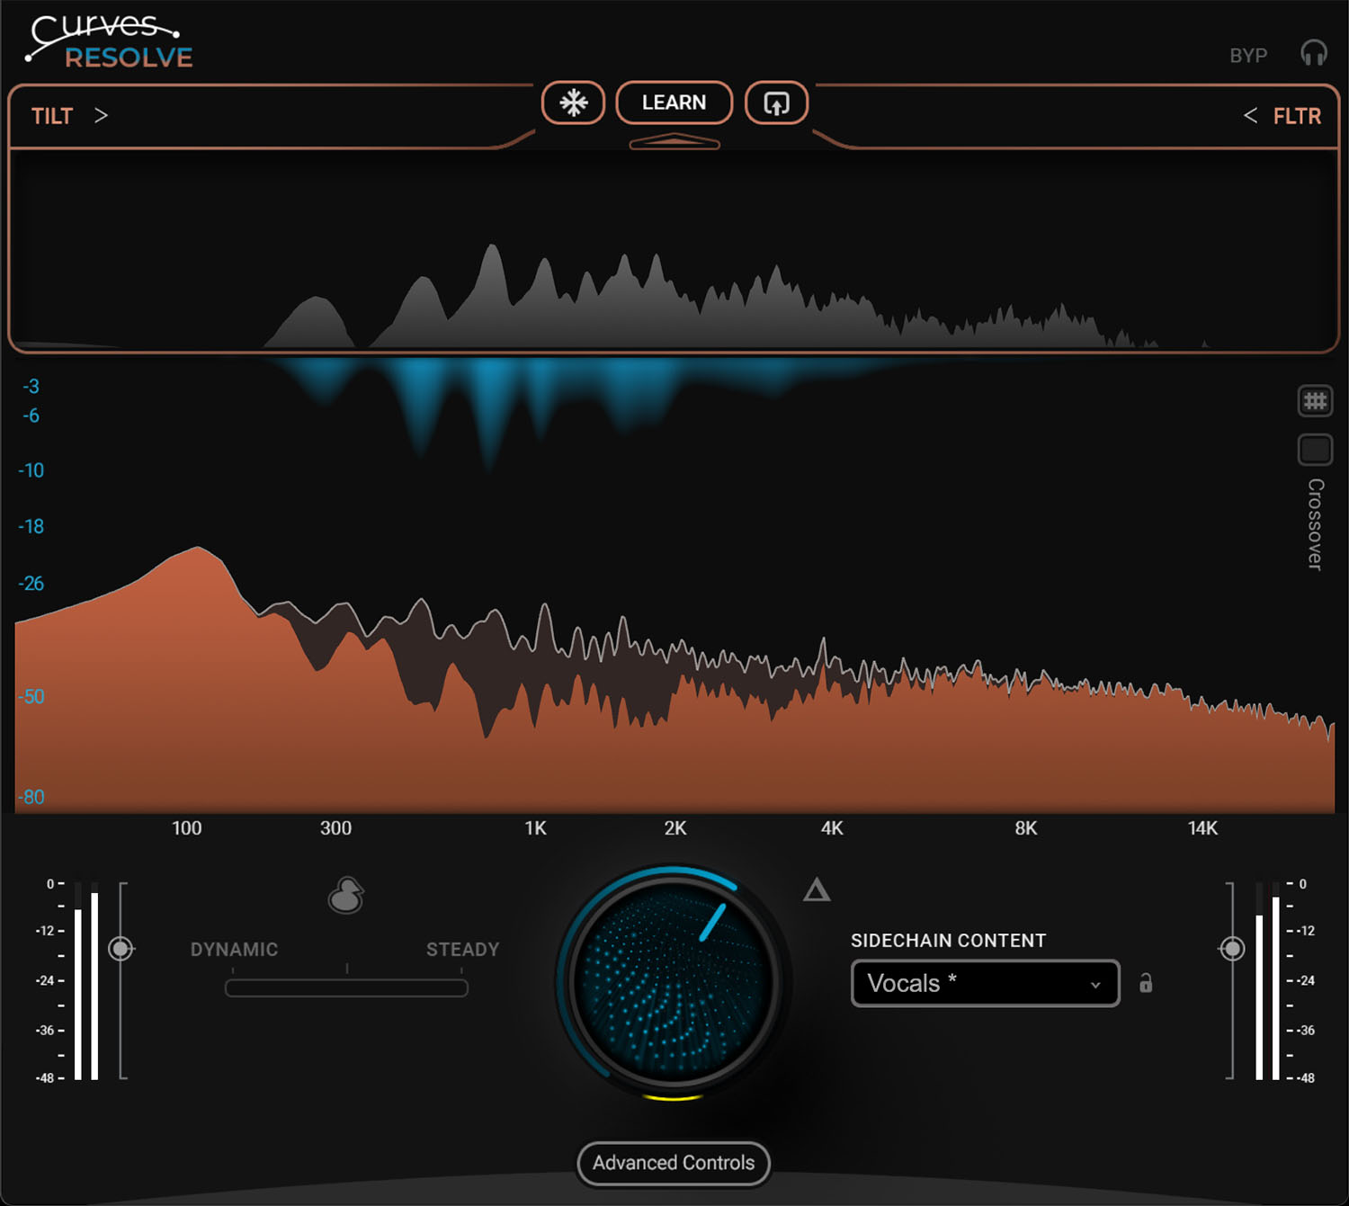Click the Curves Resolve logo
1349x1206 pixels.
click(110, 42)
